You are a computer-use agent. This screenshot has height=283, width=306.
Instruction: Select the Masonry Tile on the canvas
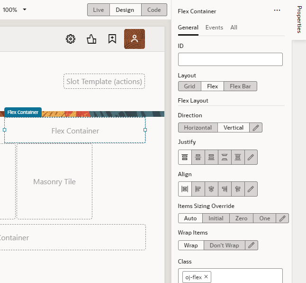[54, 181]
